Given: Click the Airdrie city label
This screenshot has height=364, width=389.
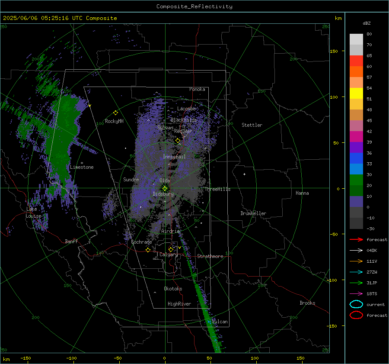Looking at the screenshot, I should point(170,231).
